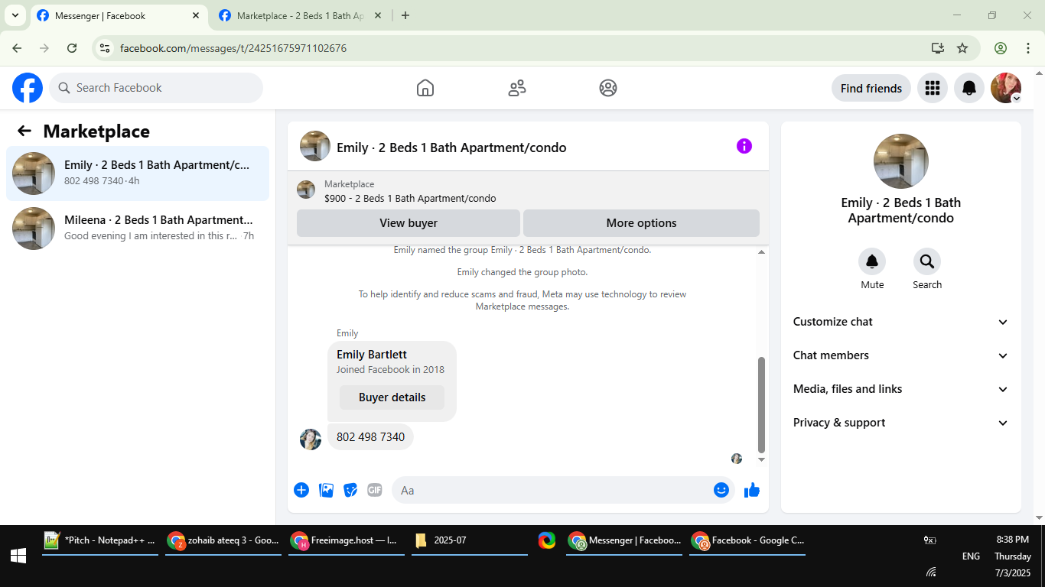Image resolution: width=1045 pixels, height=587 pixels.
Task: Click the Find friends button
Action: click(x=871, y=88)
